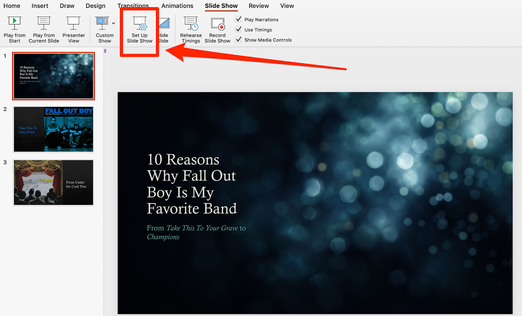
Task: Switch to the Review tab
Action: tap(258, 6)
